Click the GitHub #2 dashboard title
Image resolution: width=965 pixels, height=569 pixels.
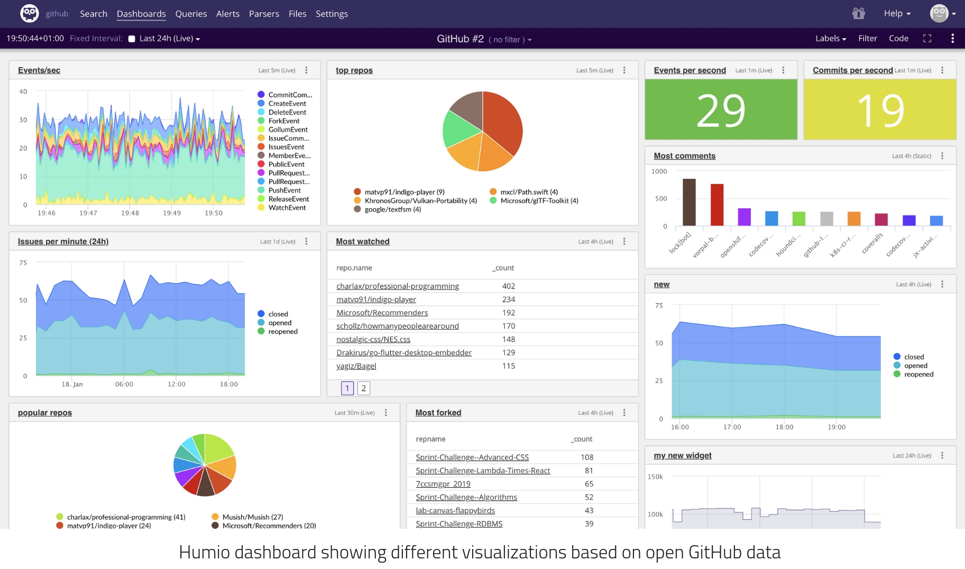pos(460,39)
